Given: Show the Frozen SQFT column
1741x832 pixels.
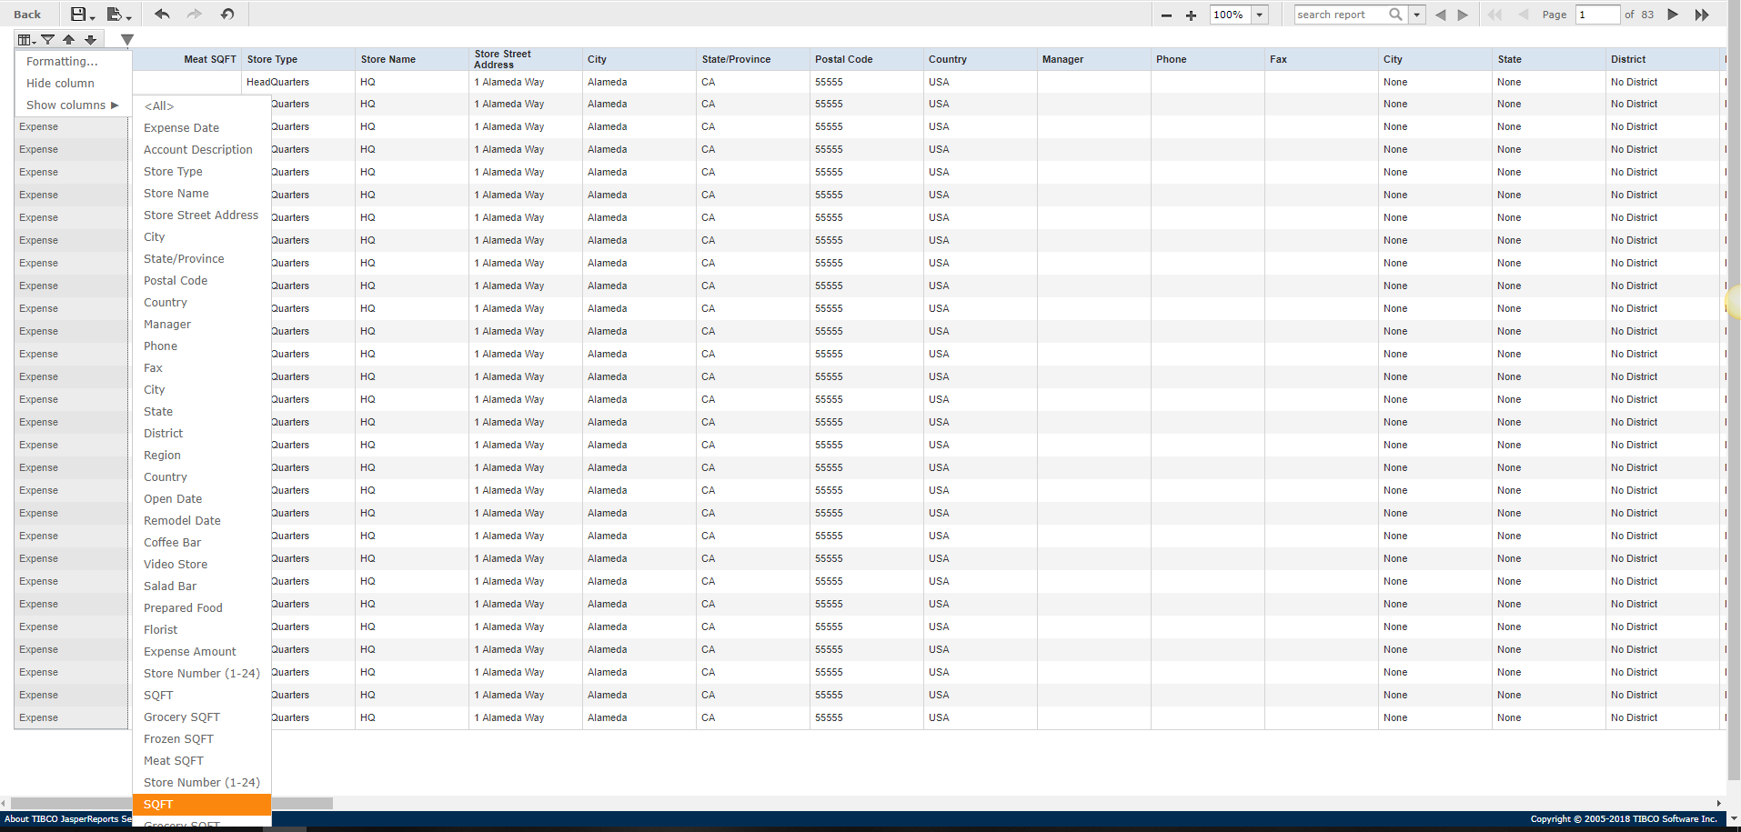Looking at the screenshot, I should pyautogui.click(x=202, y=739).
